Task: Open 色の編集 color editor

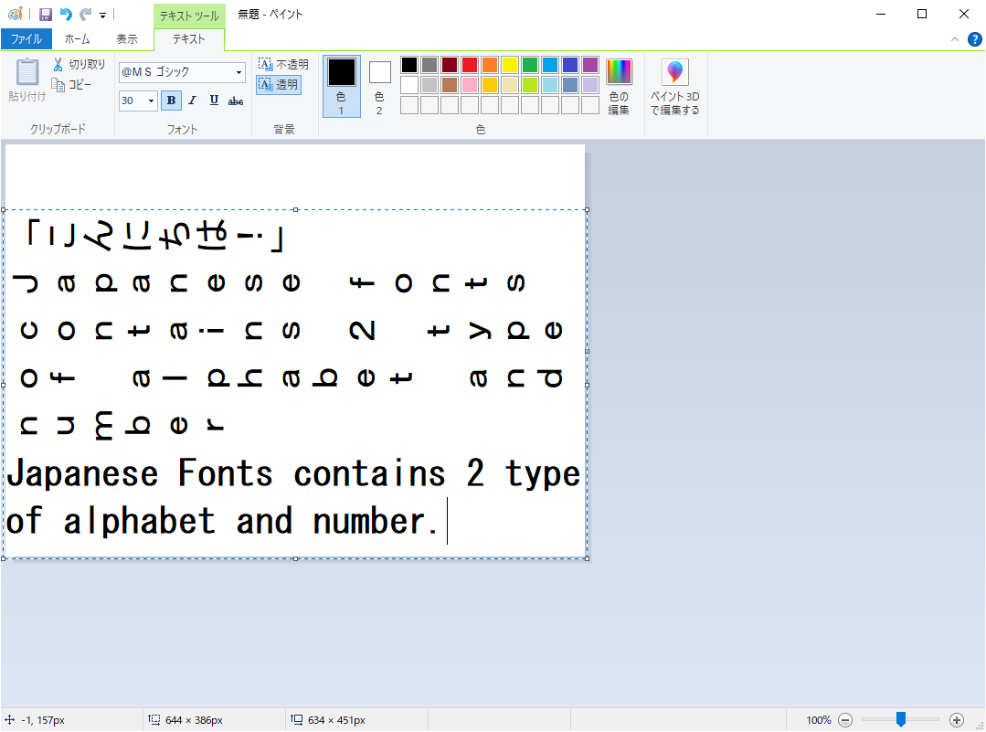Action: (x=619, y=86)
